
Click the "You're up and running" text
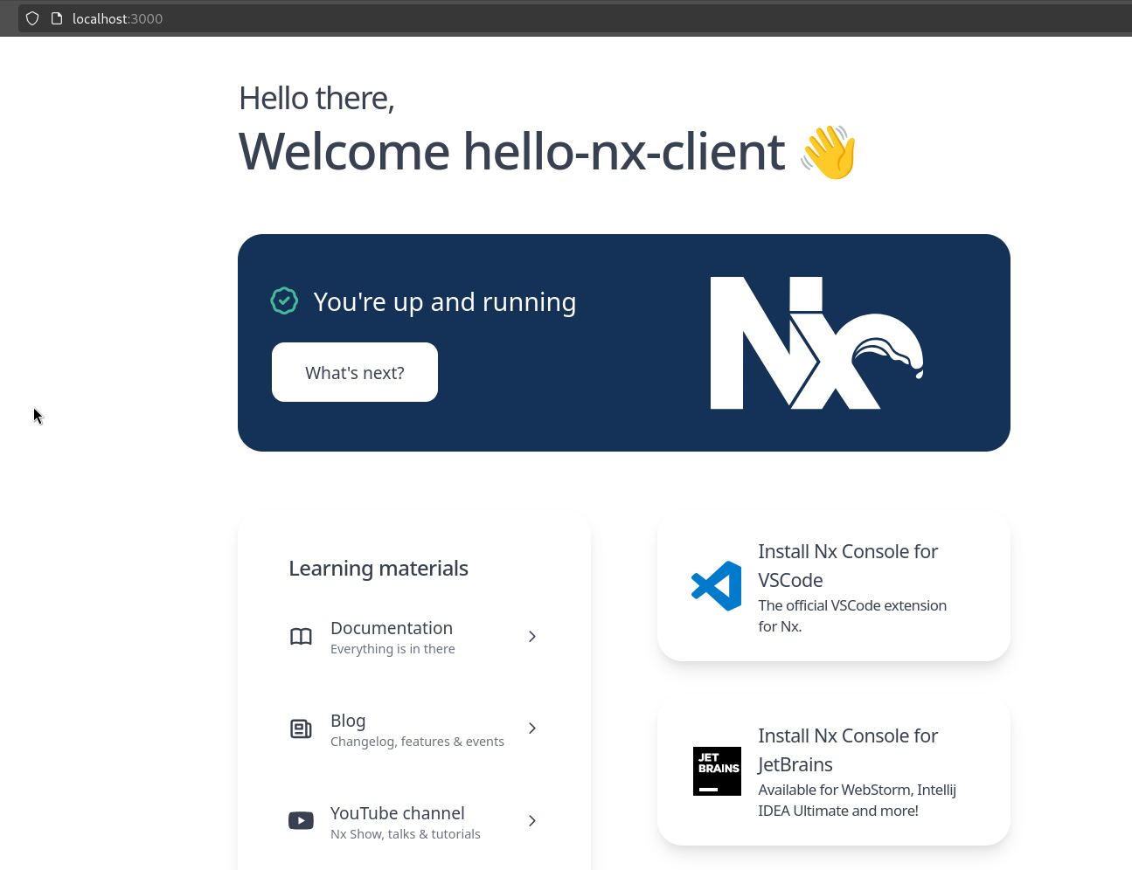point(445,301)
